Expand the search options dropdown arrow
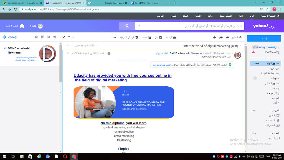284x160 pixels. click(x=139, y=26)
